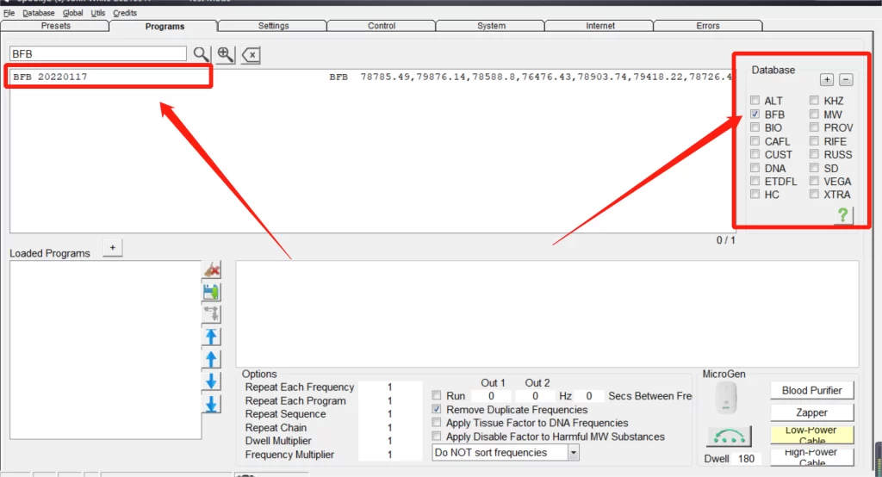This screenshot has height=477, width=882.
Task: Clear the search box with backspace icon
Action: [251, 55]
